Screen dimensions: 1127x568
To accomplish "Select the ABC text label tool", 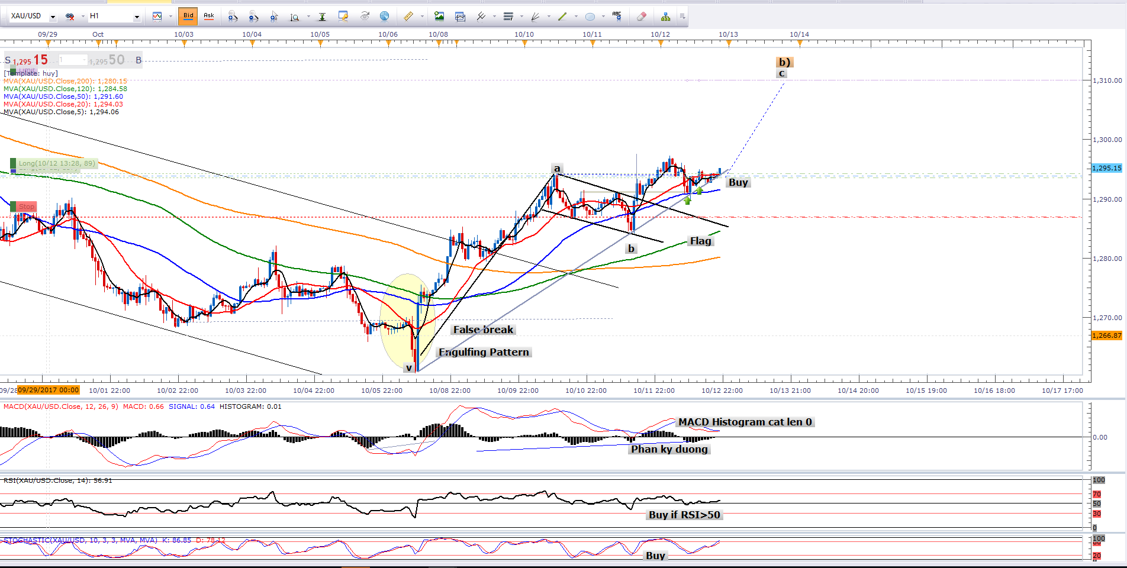I will tap(617, 17).
